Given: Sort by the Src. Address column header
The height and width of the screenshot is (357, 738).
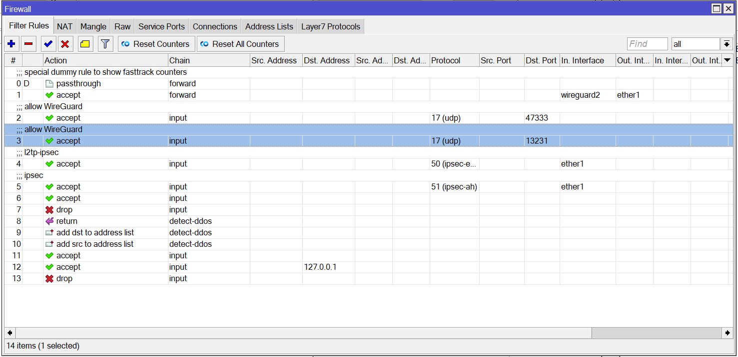Looking at the screenshot, I should (x=276, y=60).
